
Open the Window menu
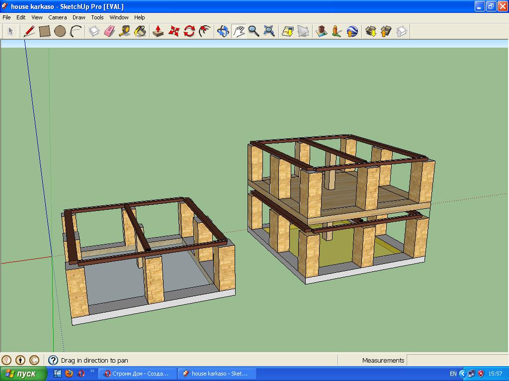[x=119, y=17]
